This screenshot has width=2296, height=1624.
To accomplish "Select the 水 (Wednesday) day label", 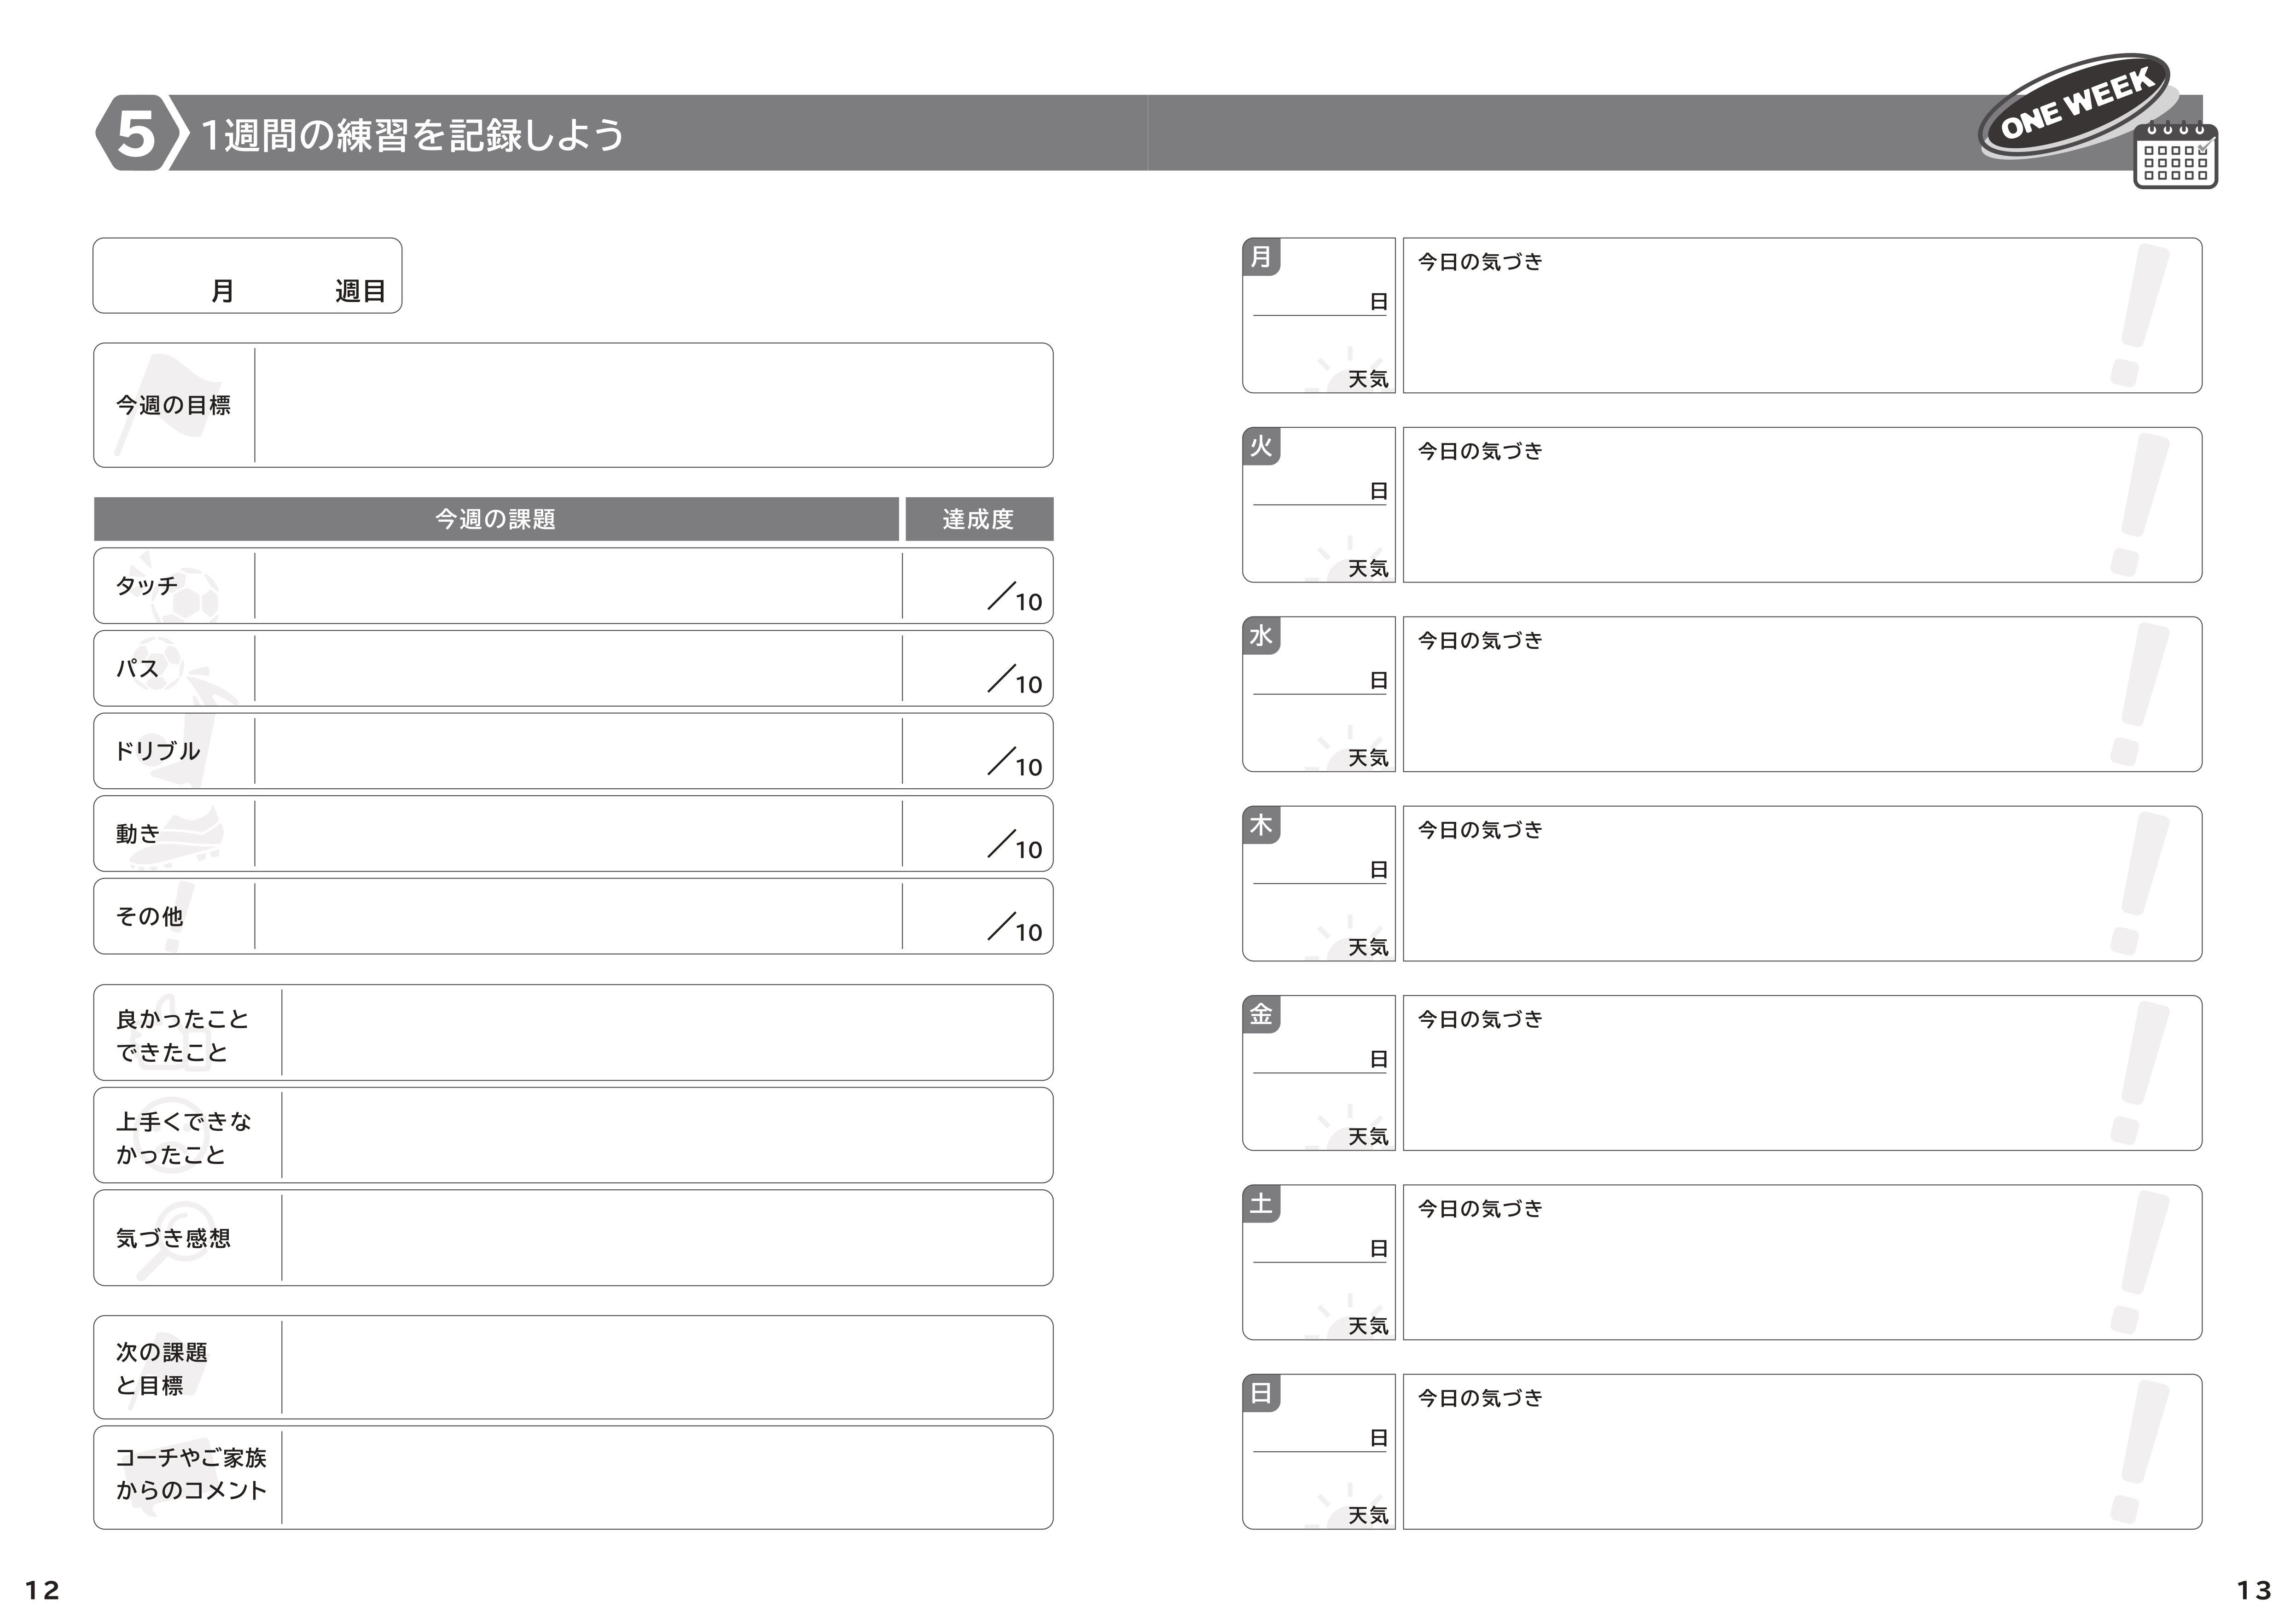I will point(1261,635).
